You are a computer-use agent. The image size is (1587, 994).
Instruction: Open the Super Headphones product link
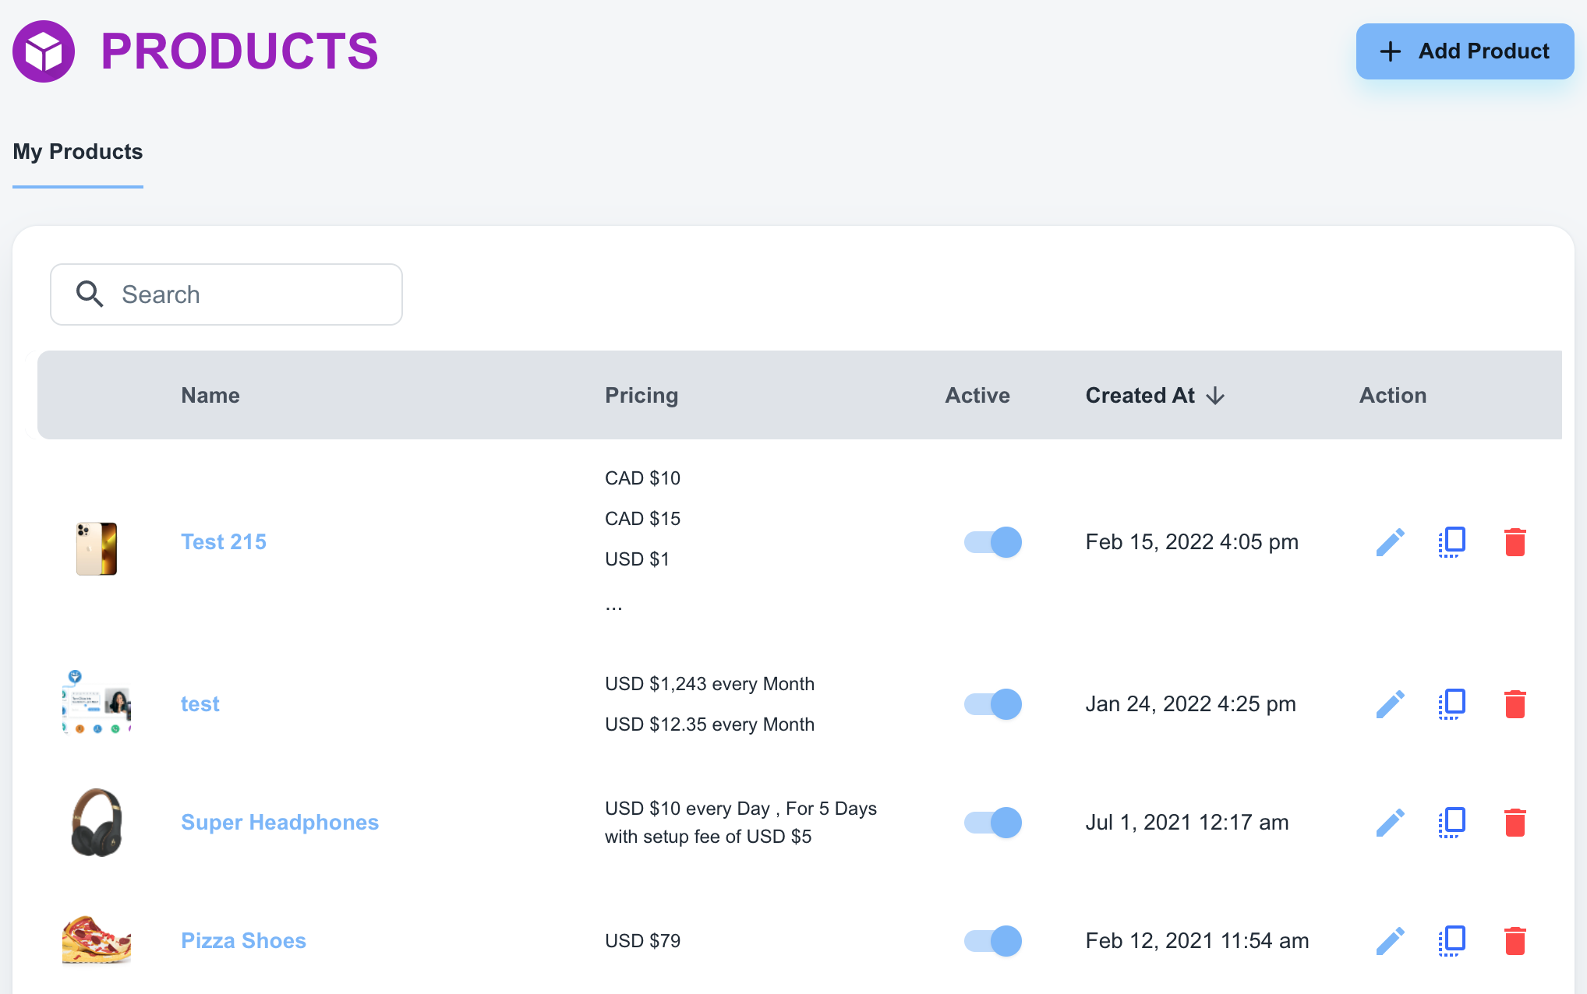279,823
